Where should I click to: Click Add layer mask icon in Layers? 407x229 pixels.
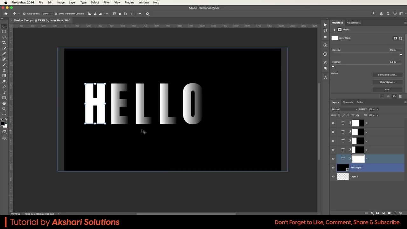click(377, 213)
